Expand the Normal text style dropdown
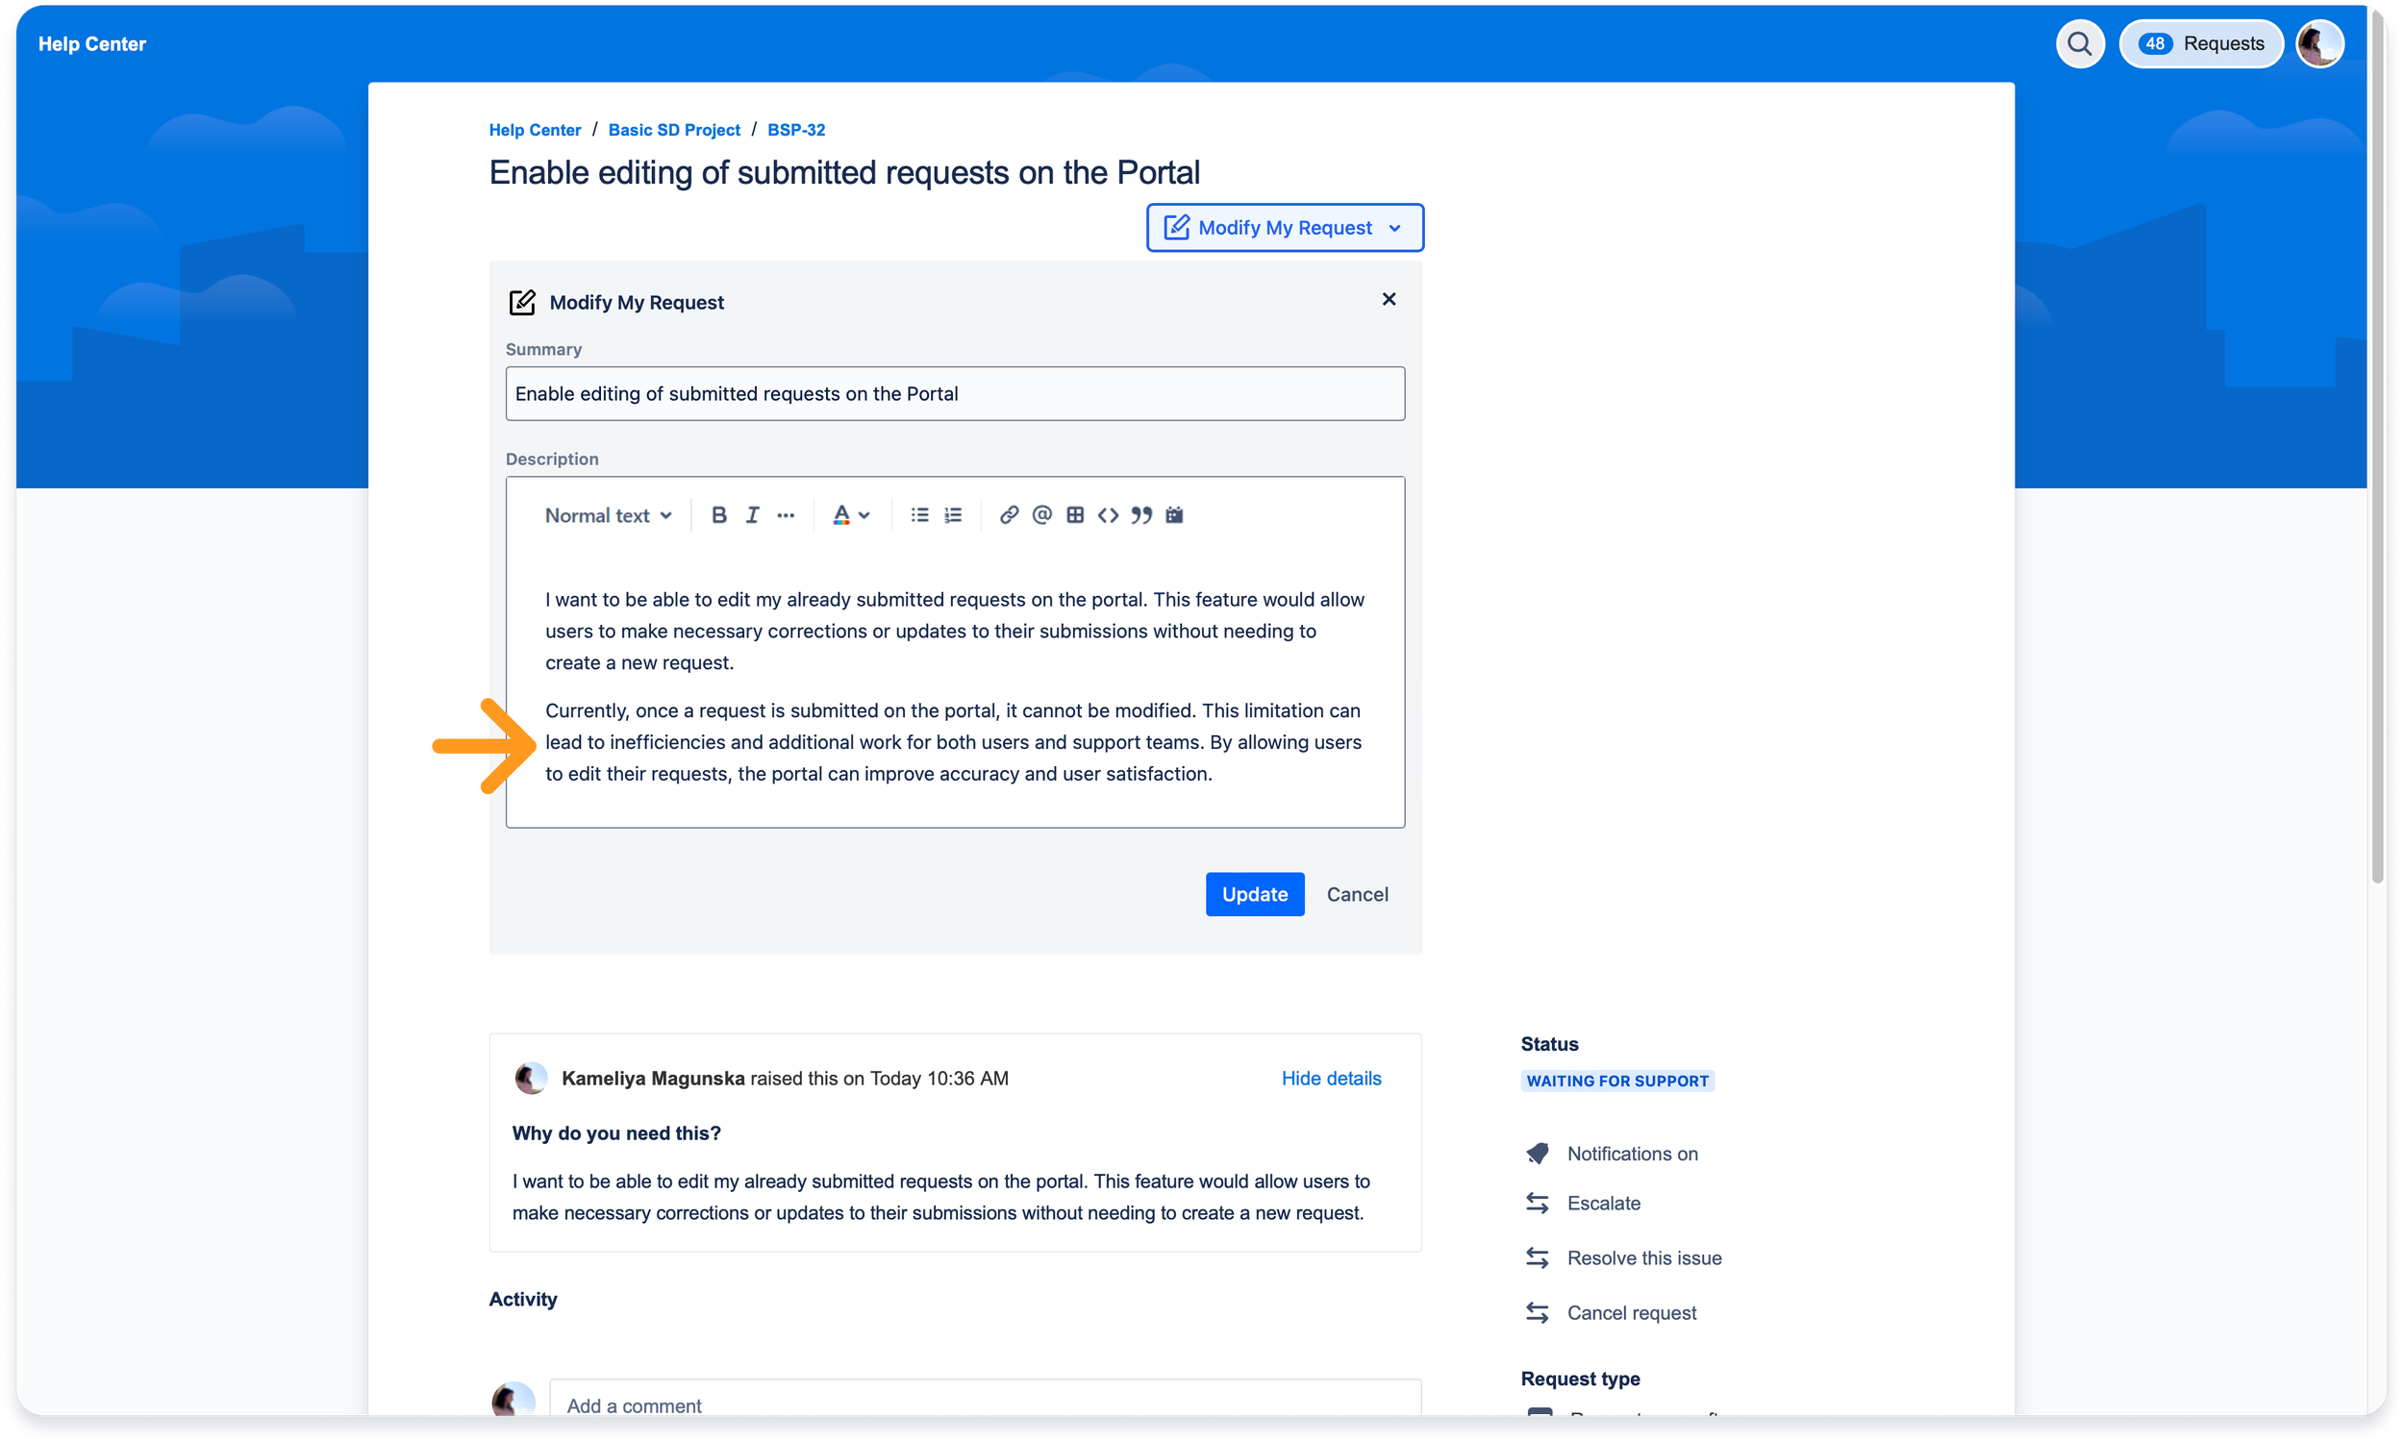 (x=608, y=515)
